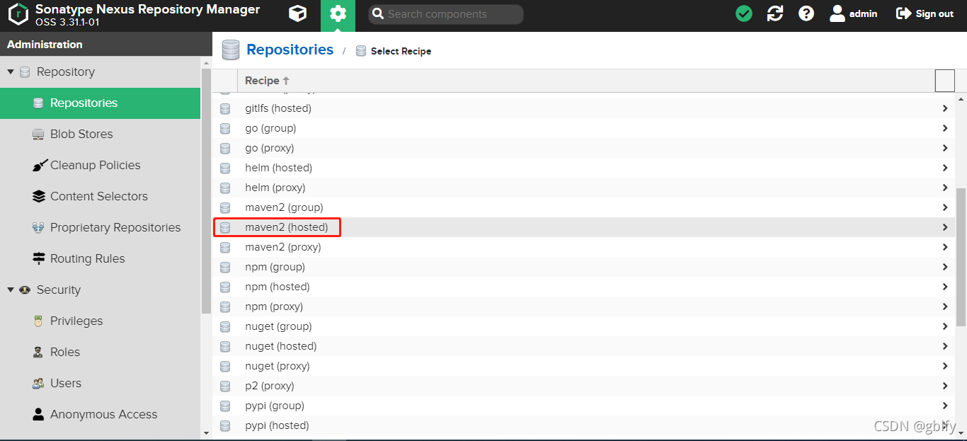The image size is (967, 441).
Task: Click the database icon on maven2 (proxy) row
Action: click(225, 247)
